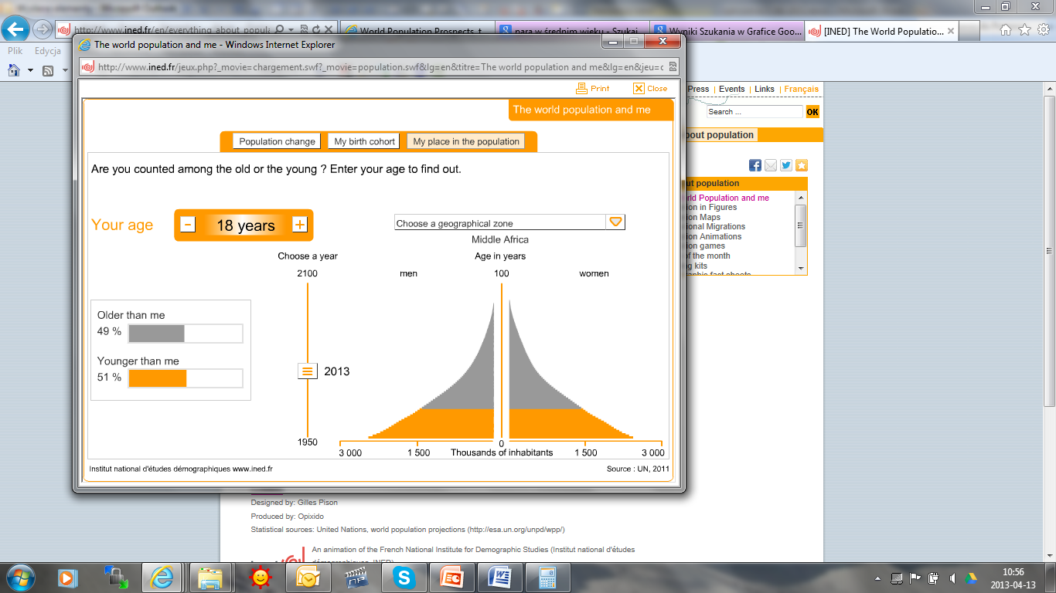Image resolution: width=1056 pixels, height=593 pixels.
Task: Share page via email envelope icon
Action: coord(771,165)
